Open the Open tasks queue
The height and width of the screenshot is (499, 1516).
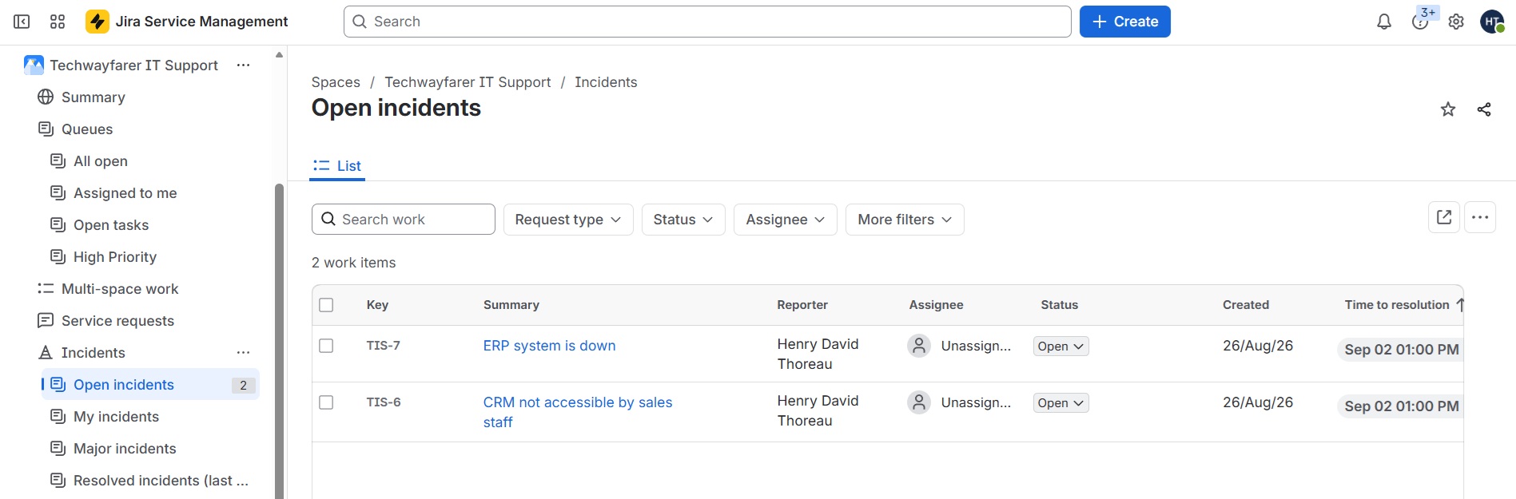pyautogui.click(x=111, y=224)
